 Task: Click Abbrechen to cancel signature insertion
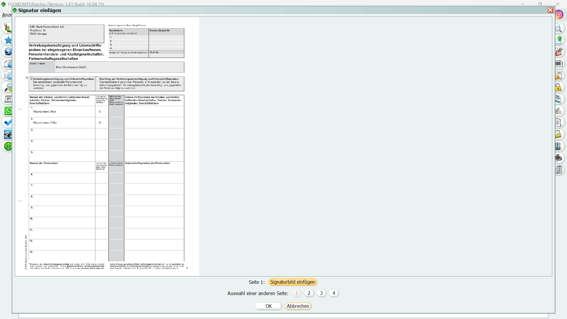click(x=298, y=306)
